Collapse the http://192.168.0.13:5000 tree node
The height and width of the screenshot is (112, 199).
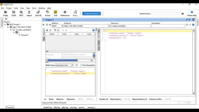[x=8, y=27]
